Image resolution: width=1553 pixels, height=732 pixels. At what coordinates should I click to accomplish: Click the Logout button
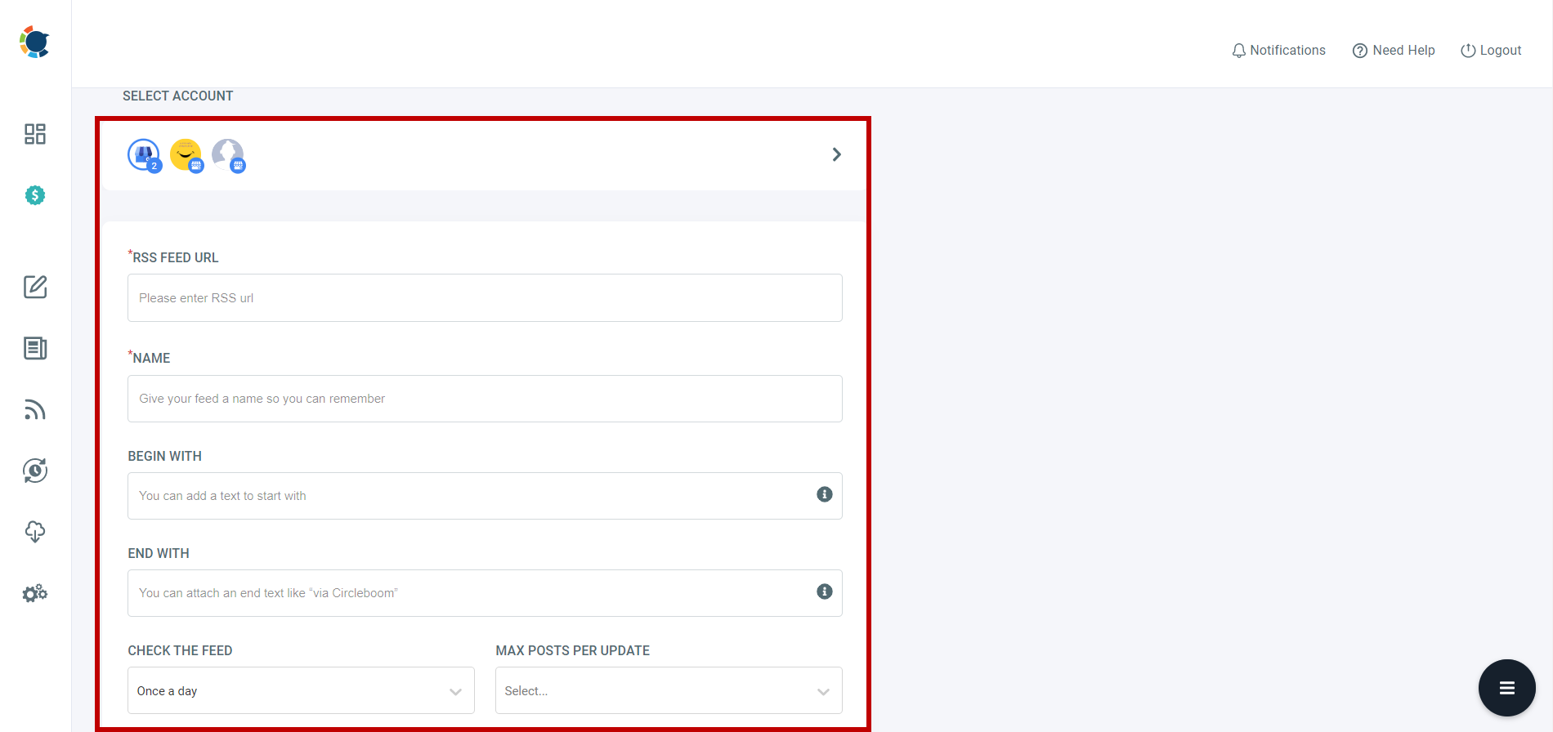click(1491, 51)
